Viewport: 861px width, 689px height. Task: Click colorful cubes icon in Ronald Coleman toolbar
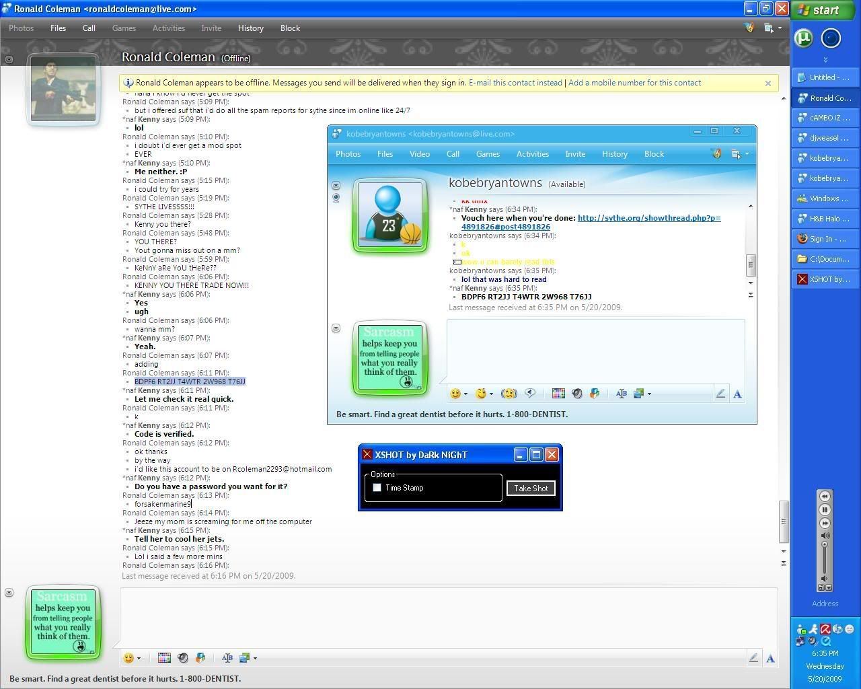(x=200, y=658)
